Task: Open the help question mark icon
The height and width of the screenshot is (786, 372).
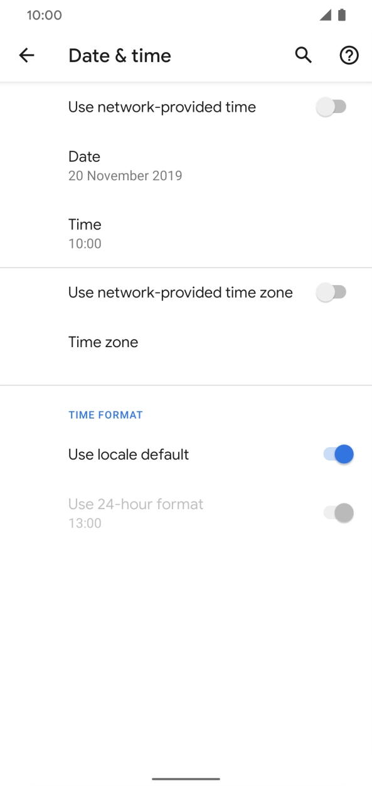Action: pyautogui.click(x=349, y=55)
